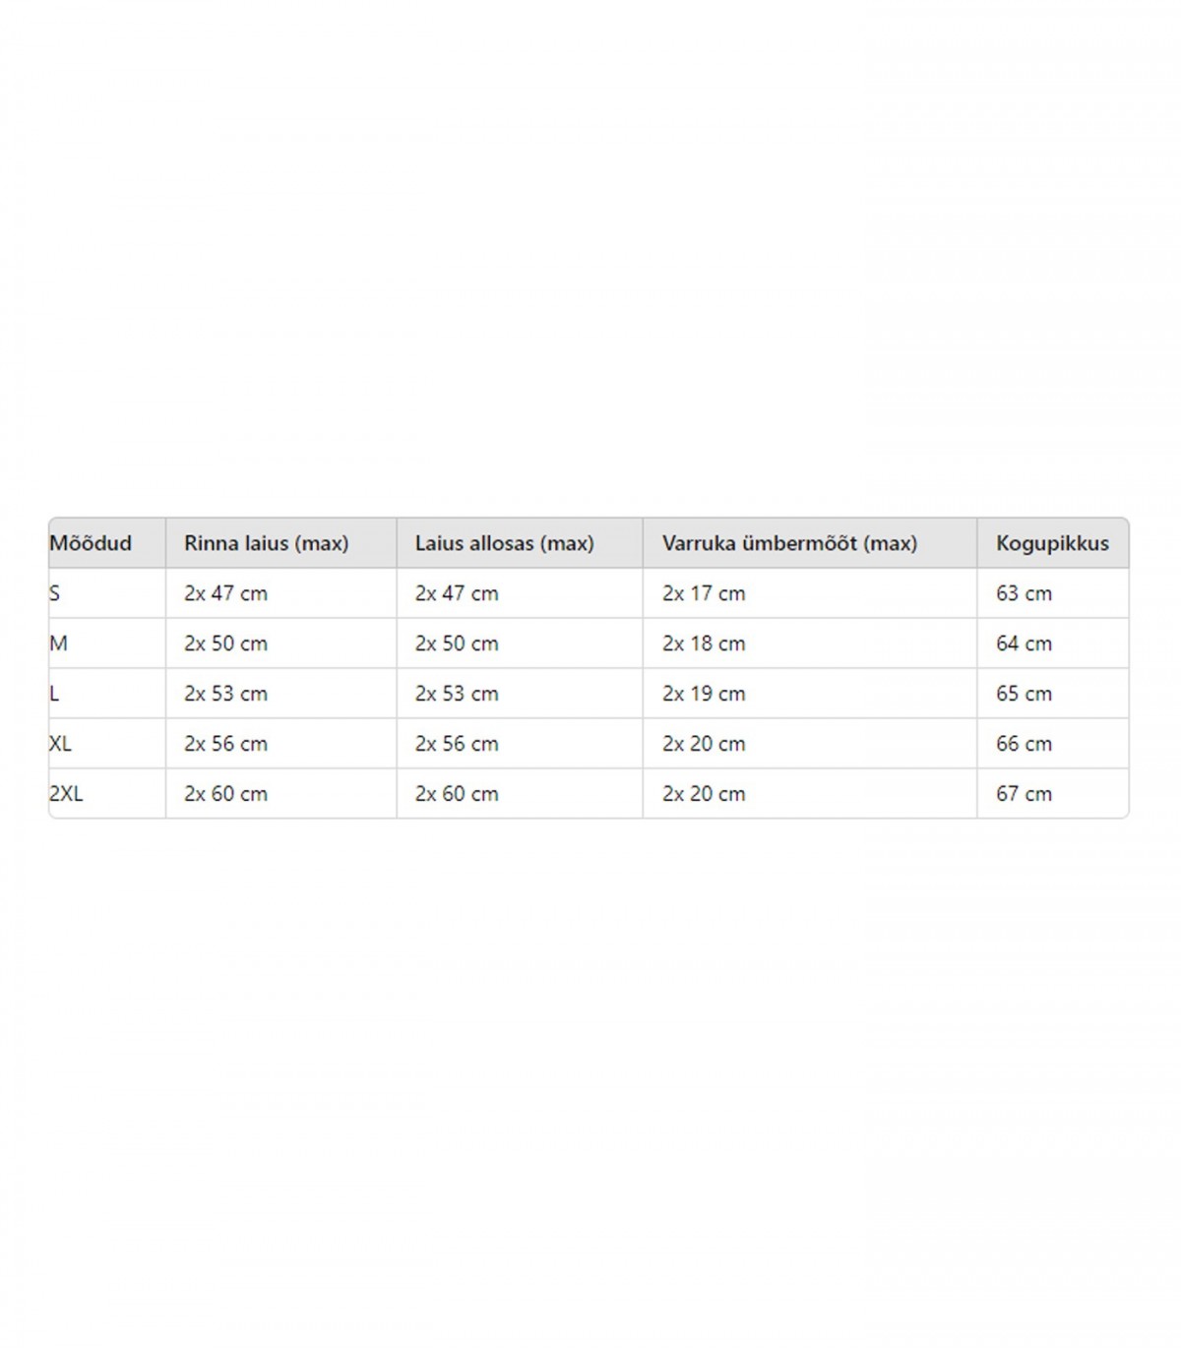The width and height of the screenshot is (1181, 1350).
Task: Click the 2x 53 cm bottom width cell
Action: pos(457,694)
